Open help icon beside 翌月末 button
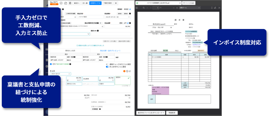Viewport: 270px width, 116px height. (x=130, y=13)
